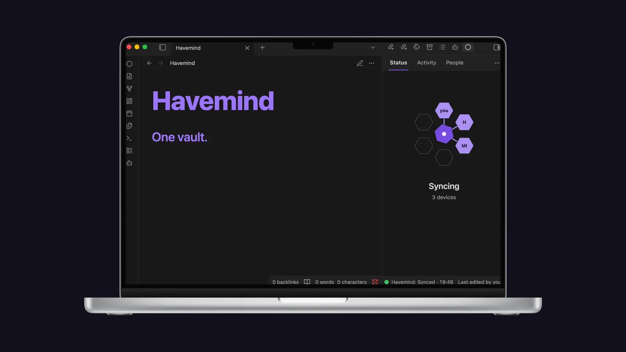Click 'Havemind: Synced · 19:49' status
Image resolution: width=626 pixels, height=352 pixels.
click(x=419, y=282)
